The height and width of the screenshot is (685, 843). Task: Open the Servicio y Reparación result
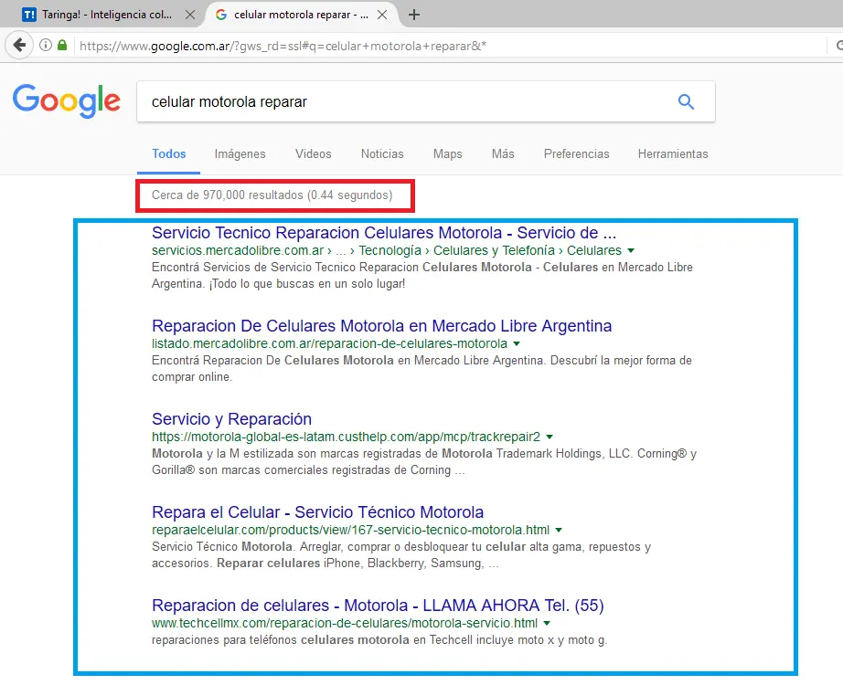(231, 419)
